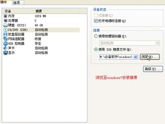Select the 使用 ISO 镜像文件 (M) radio button
The width and height of the screenshot is (165, 124).
[96, 49]
